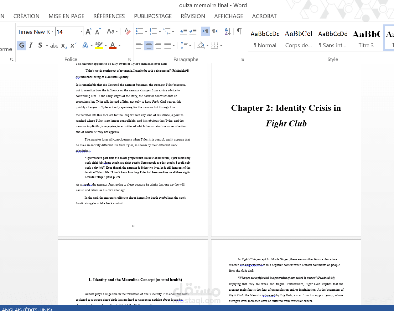394x311 pixels.
Task: Open borders dropdown arrow
Action: click(221, 46)
